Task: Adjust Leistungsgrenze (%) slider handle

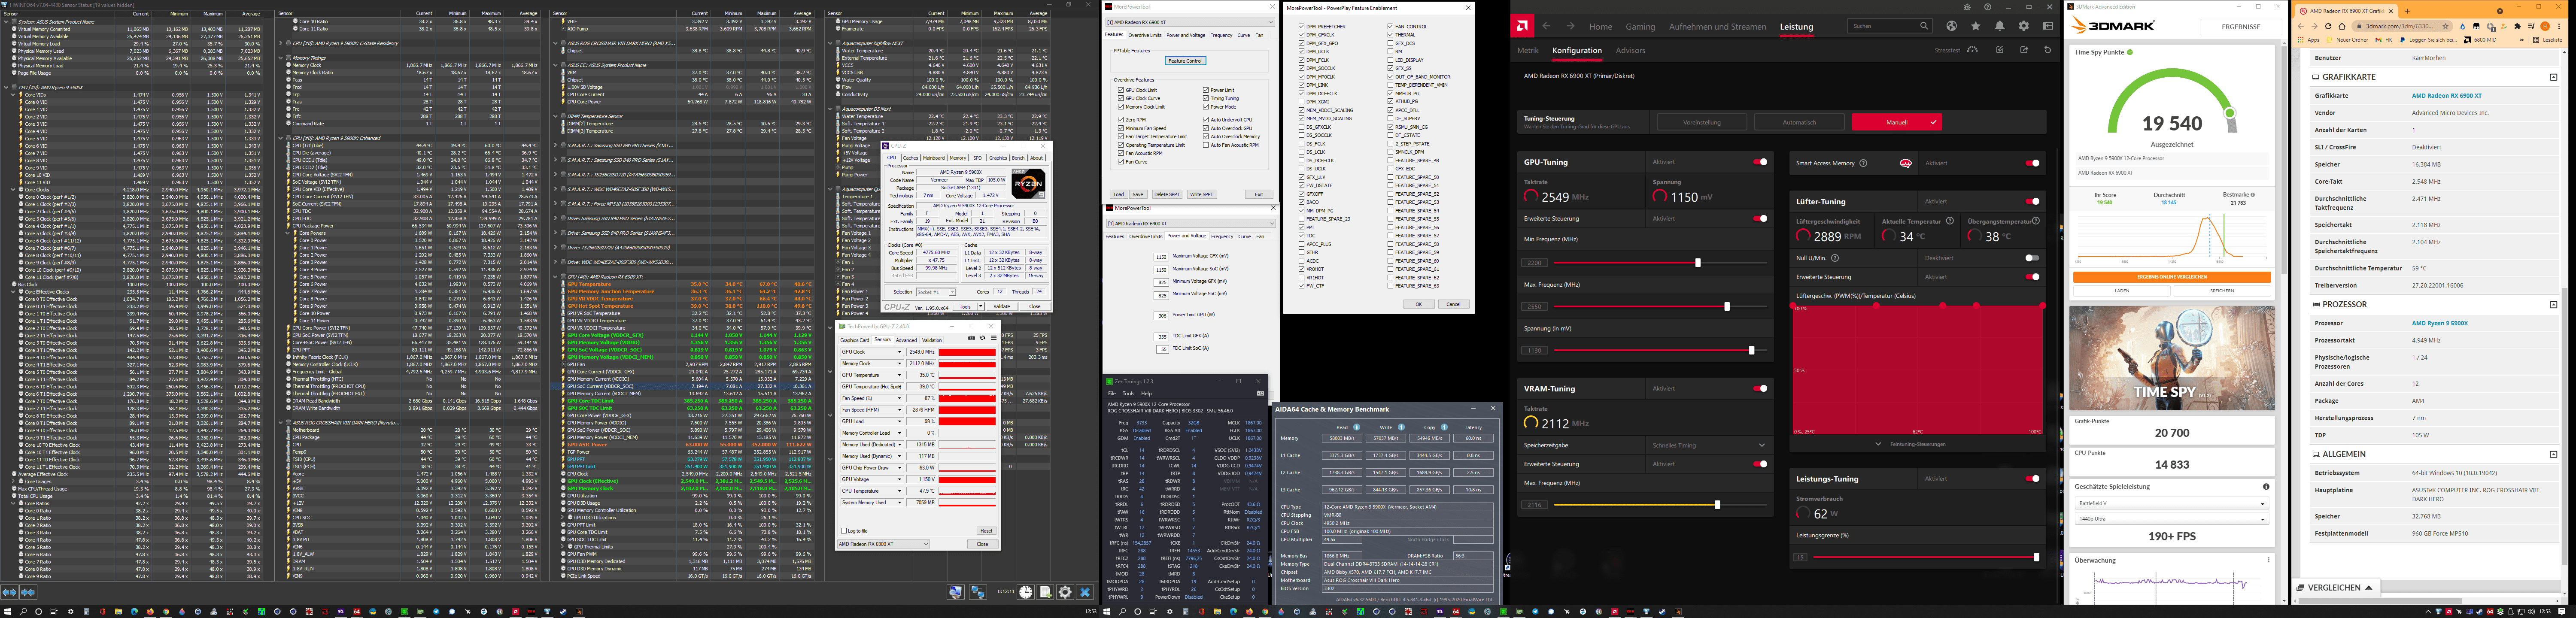Action: tap(2037, 557)
